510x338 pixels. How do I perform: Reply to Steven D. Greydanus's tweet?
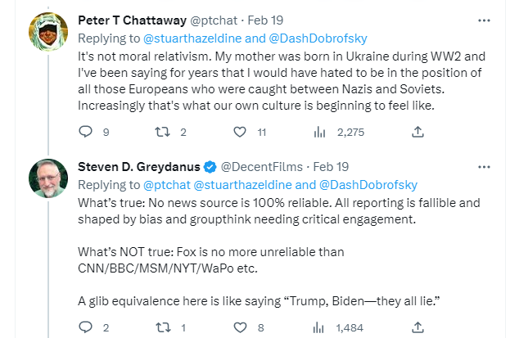(x=86, y=327)
